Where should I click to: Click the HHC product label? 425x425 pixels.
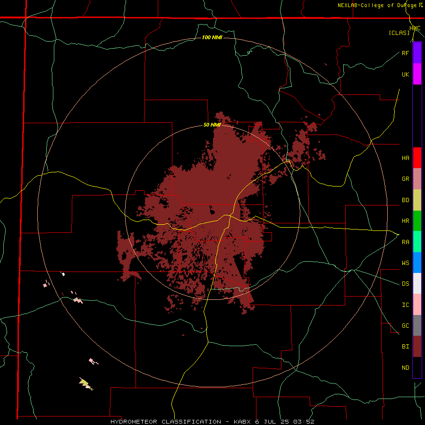[x=415, y=28]
